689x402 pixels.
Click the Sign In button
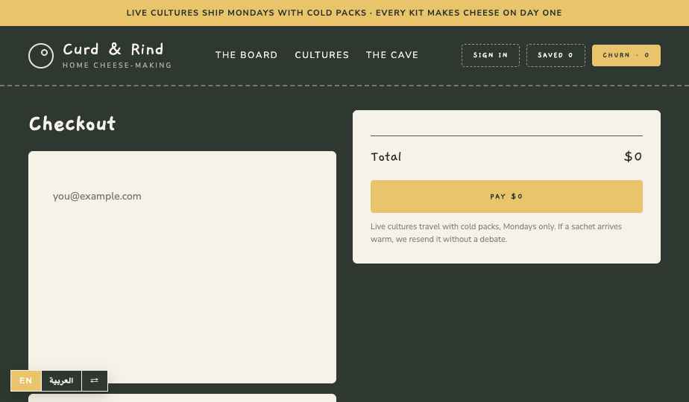click(x=491, y=55)
